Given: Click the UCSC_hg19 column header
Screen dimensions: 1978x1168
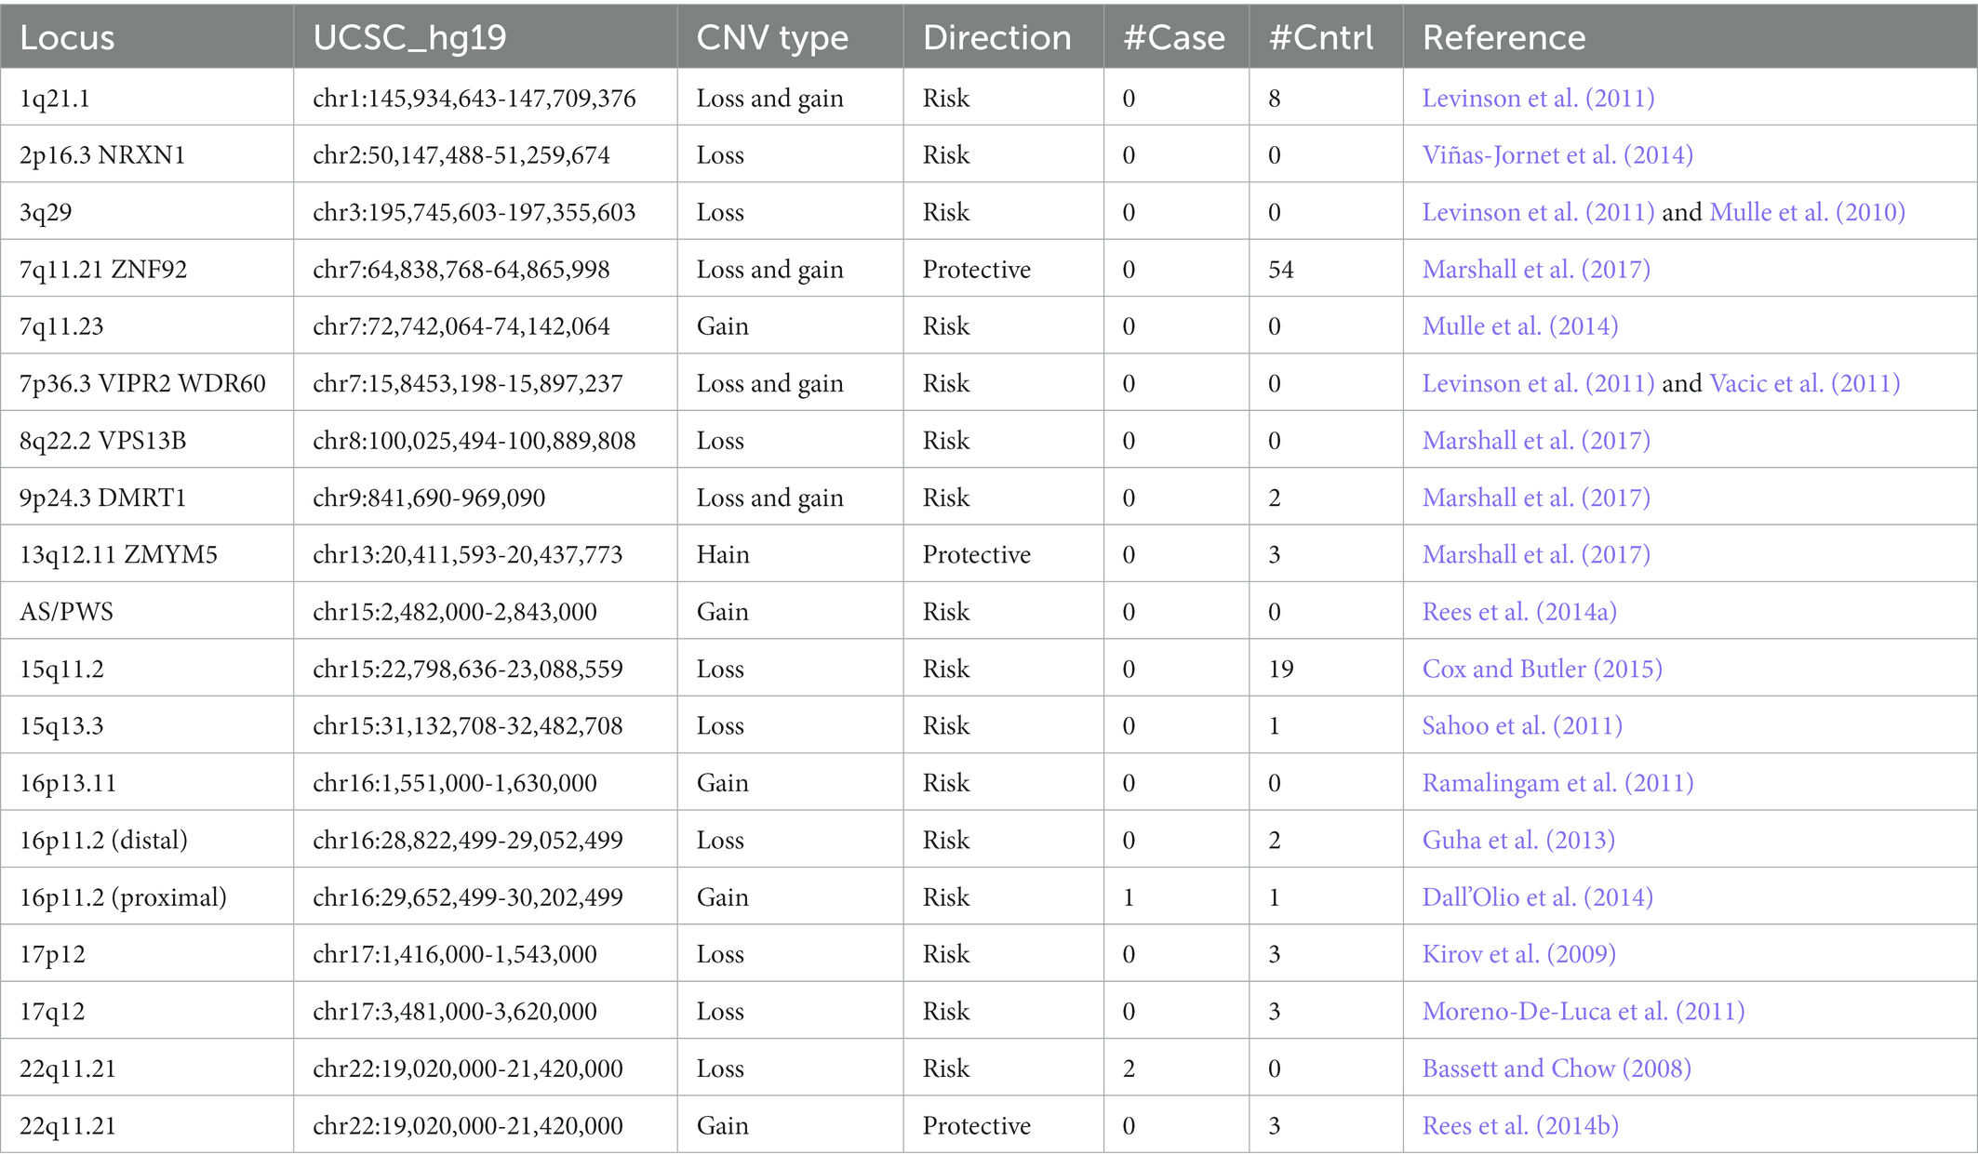Looking at the screenshot, I should coord(409,37).
